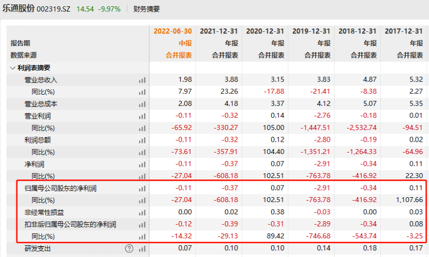Click help question mark beside 研发支出

(x=129, y=249)
